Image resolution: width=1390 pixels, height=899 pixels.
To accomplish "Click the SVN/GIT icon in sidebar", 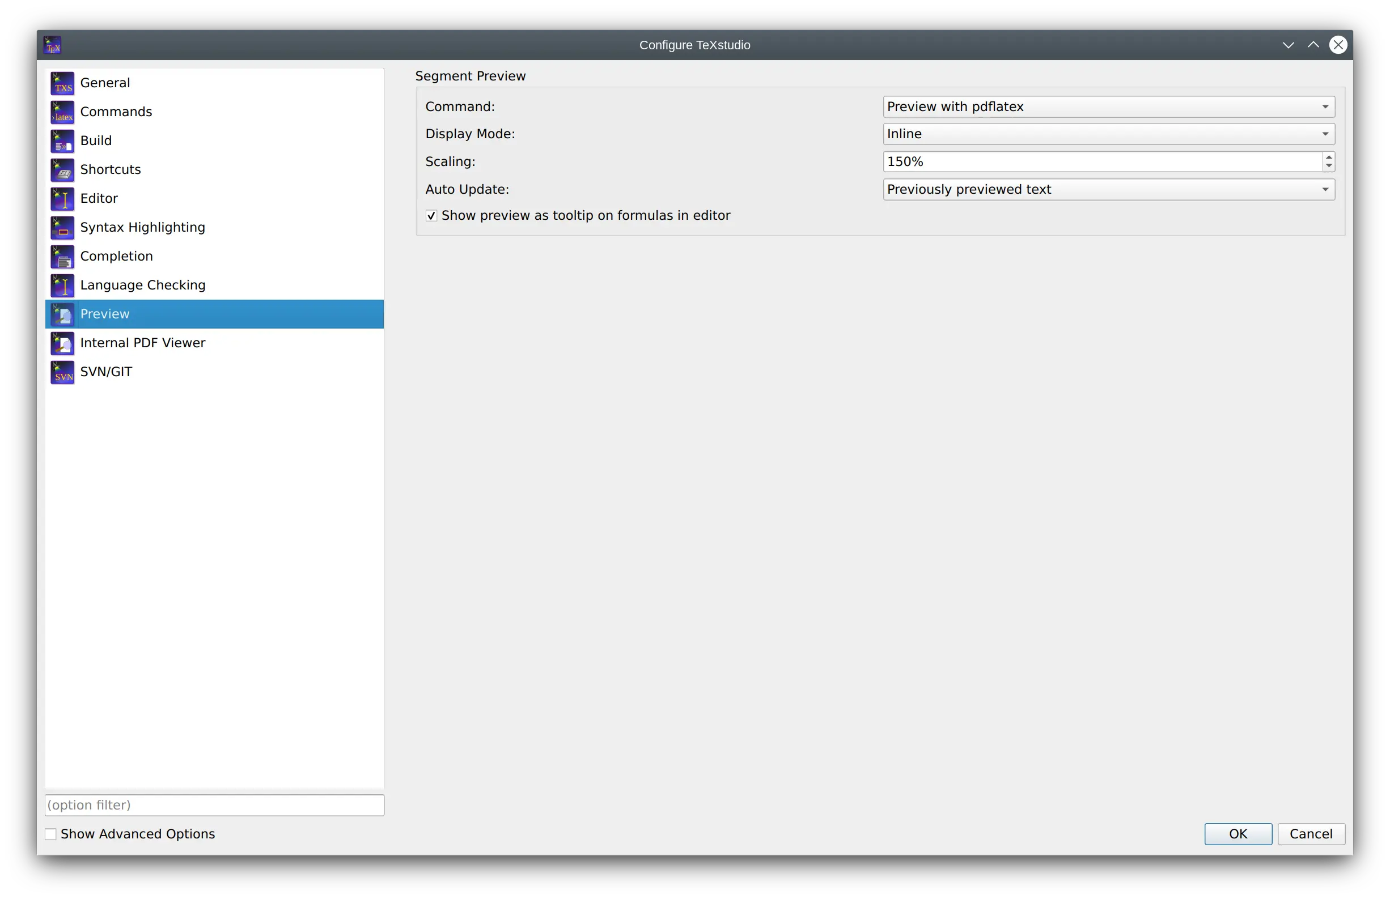I will (x=62, y=372).
